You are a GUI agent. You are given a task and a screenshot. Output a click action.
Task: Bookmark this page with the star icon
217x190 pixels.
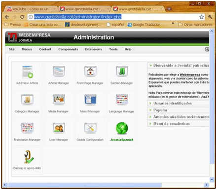[202, 17]
